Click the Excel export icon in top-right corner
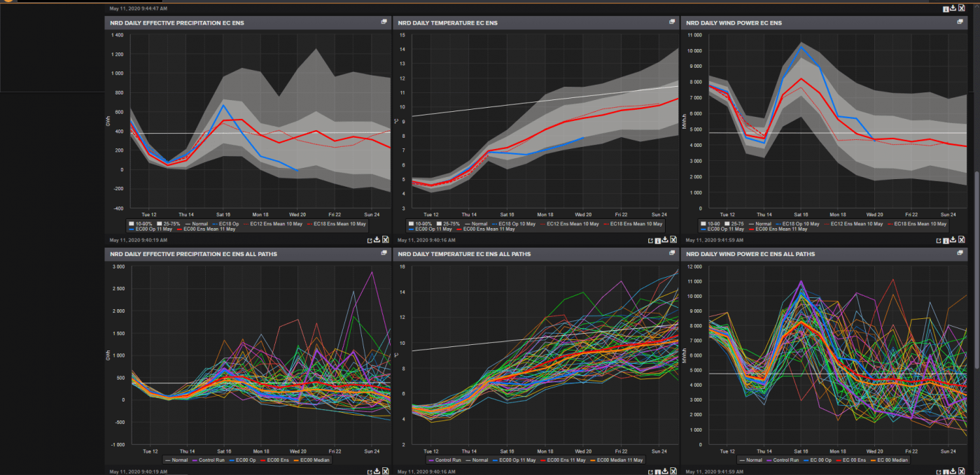This screenshot has width=980, height=475. click(961, 8)
